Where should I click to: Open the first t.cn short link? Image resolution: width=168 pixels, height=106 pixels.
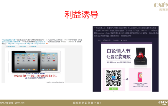click(x=17, y=44)
